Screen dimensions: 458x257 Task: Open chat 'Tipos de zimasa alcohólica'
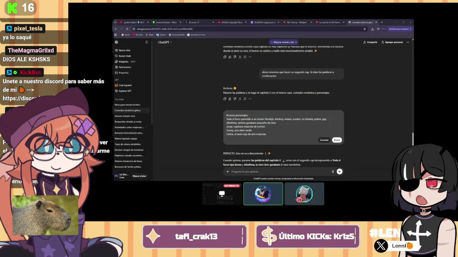click(x=128, y=144)
